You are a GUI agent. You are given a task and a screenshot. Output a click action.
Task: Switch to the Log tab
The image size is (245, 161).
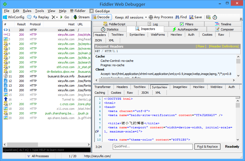click(x=153, y=24)
